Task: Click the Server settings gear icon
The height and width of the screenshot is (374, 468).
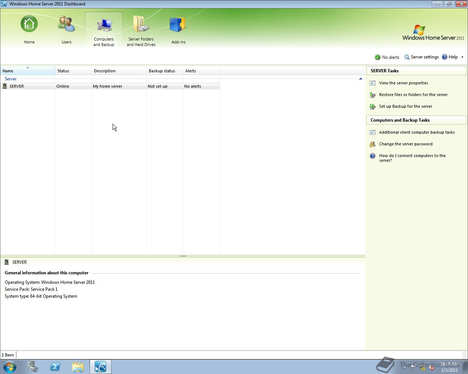Action: pos(407,57)
